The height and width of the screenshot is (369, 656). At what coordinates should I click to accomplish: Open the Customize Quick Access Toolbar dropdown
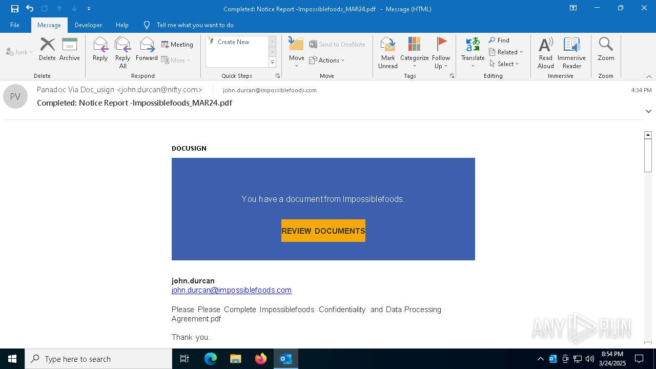(x=89, y=9)
